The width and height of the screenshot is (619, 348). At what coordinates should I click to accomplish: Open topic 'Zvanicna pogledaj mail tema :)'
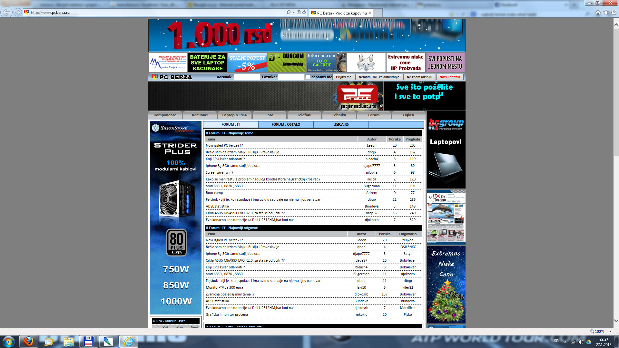[x=230, y=295]
